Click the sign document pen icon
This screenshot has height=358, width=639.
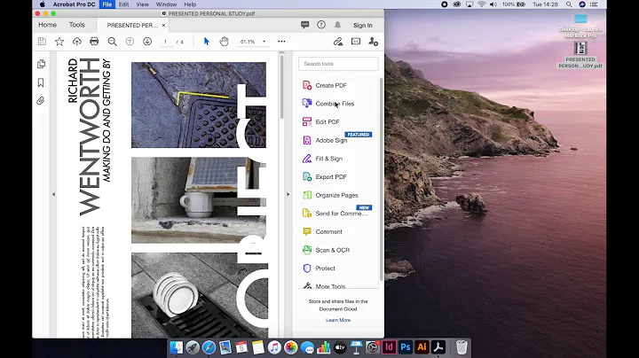(338, 42)
